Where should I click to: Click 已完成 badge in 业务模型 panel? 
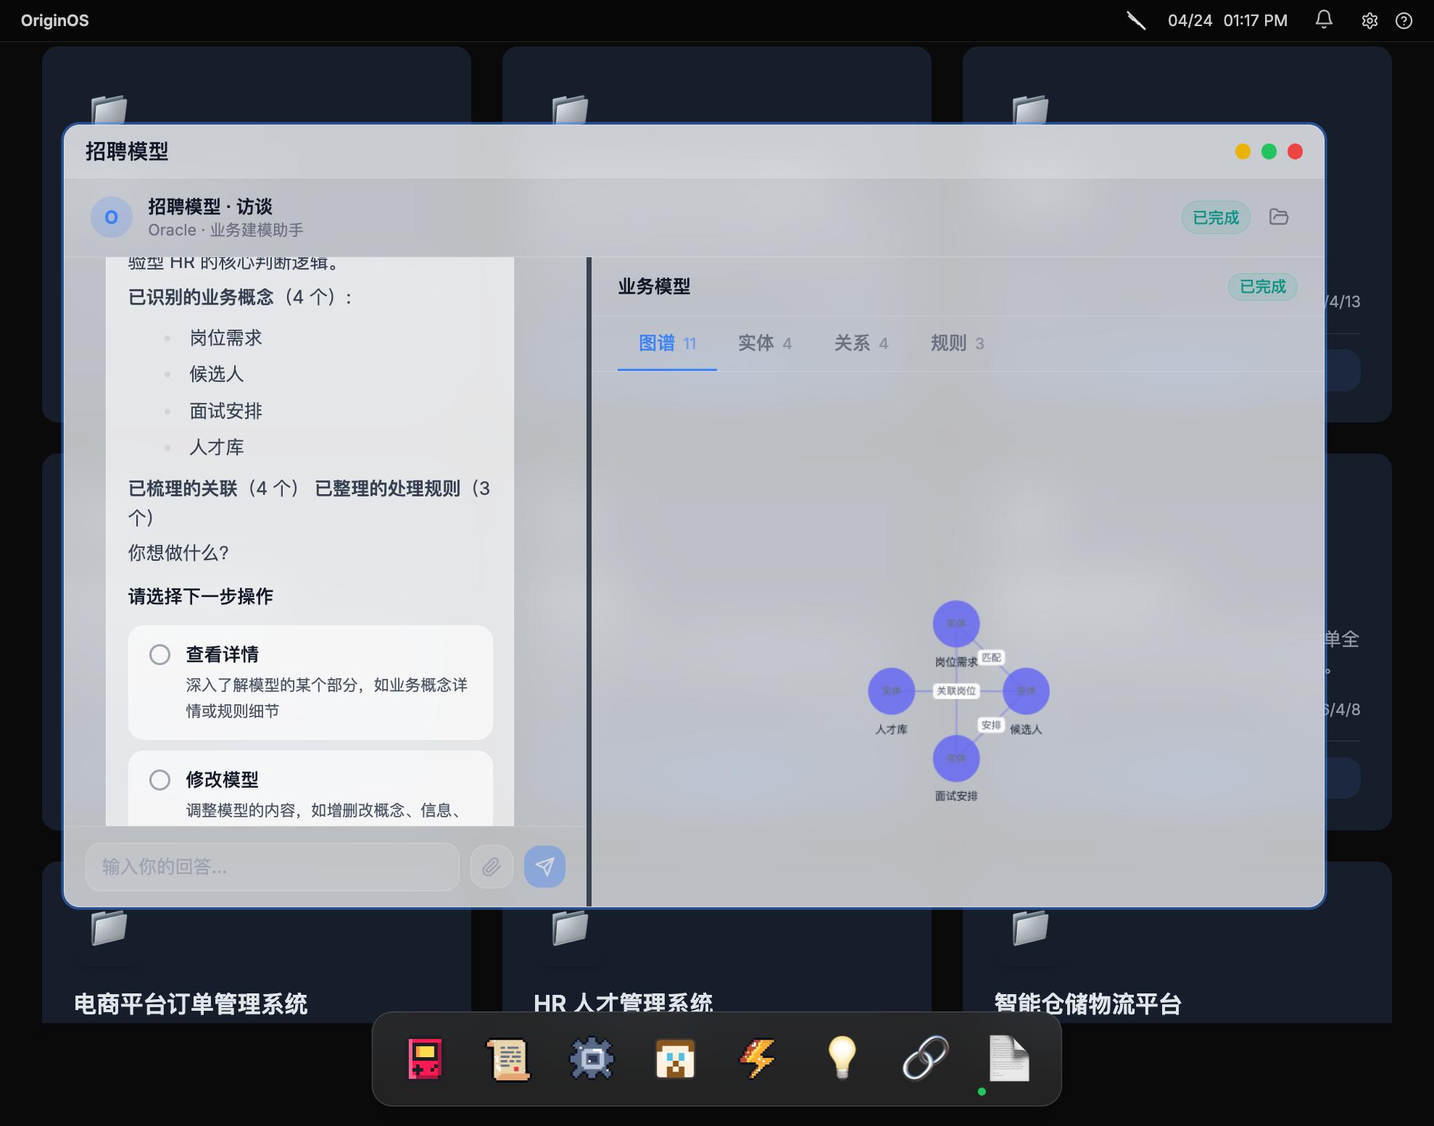pos(1262,287)
